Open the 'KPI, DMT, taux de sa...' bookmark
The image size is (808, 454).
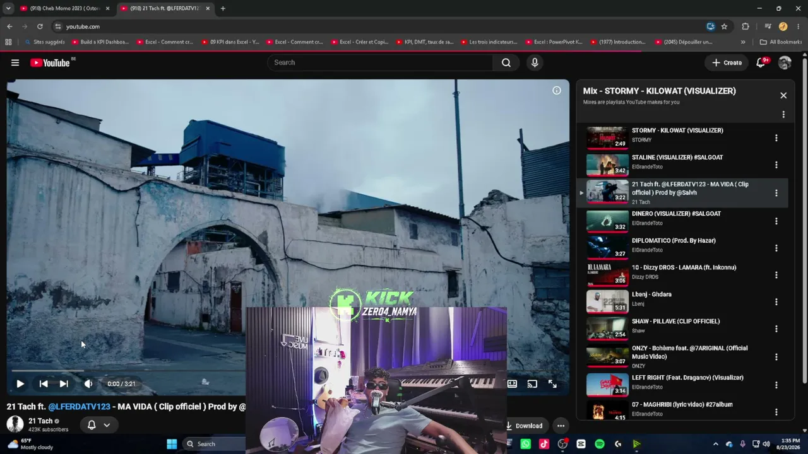[x=425, y=42]
